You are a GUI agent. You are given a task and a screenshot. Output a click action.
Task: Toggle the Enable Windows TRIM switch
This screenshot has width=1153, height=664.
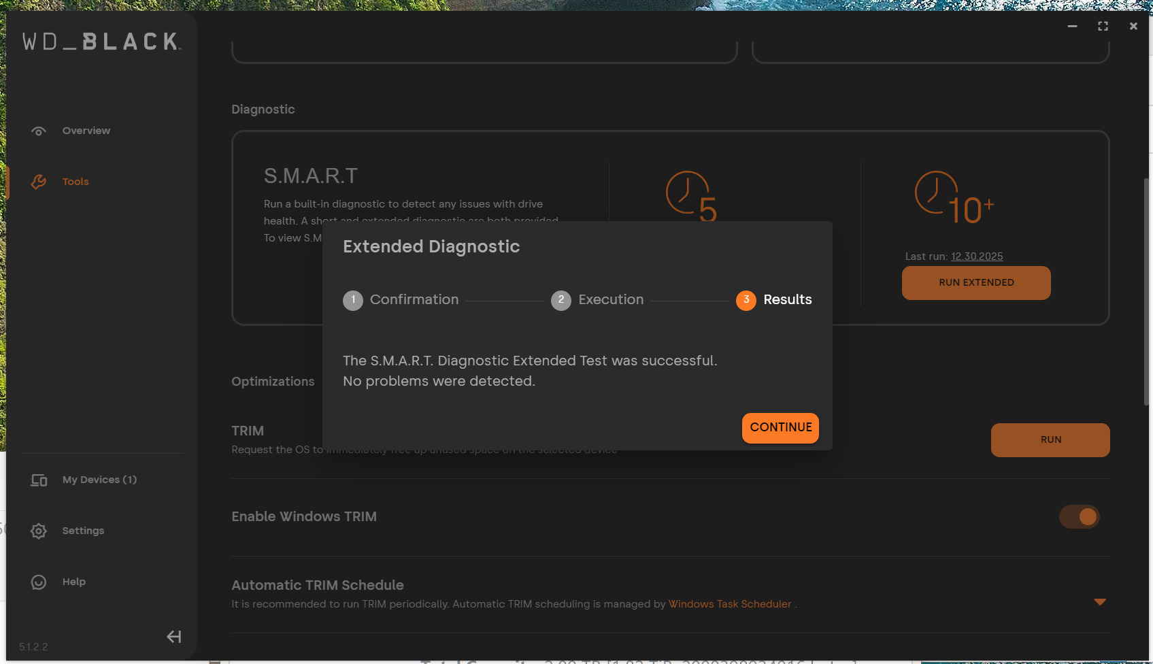click(1080, 516)
